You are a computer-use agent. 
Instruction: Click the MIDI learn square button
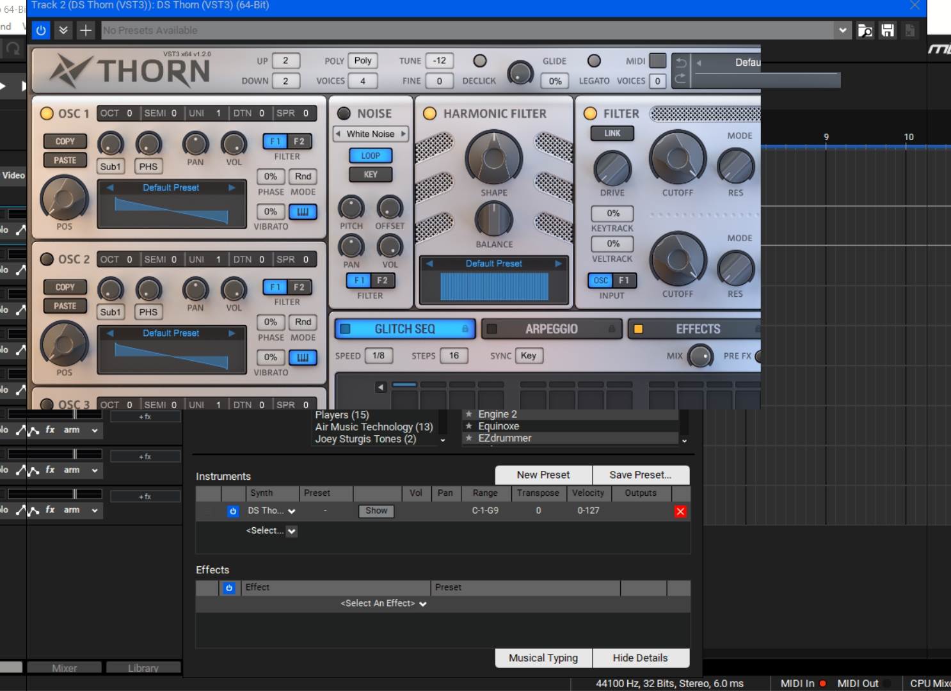tap(657, 61)
